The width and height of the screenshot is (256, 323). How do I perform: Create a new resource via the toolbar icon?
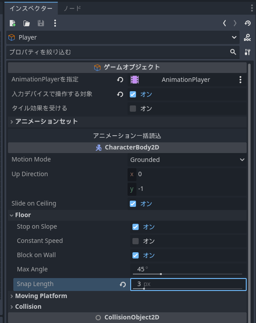(13, 23)
